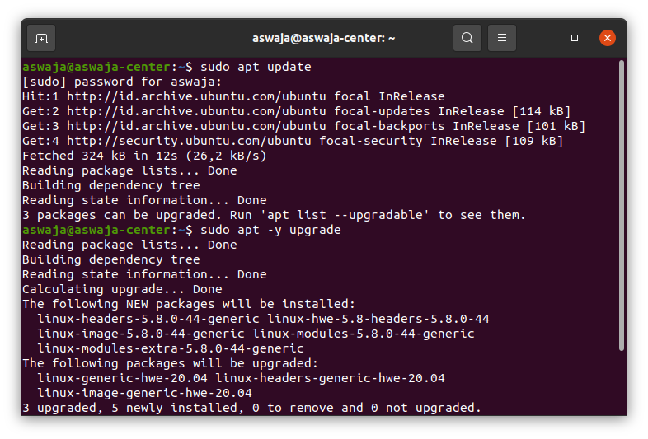Open the terminal search tool
Screen dimensions: 648x439
(x=467, y=38)
